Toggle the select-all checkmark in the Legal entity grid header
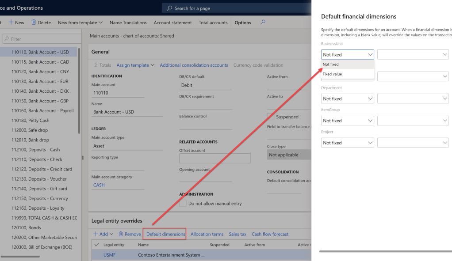The width and height of the screenshot is (452, 261). coord(97,245)
